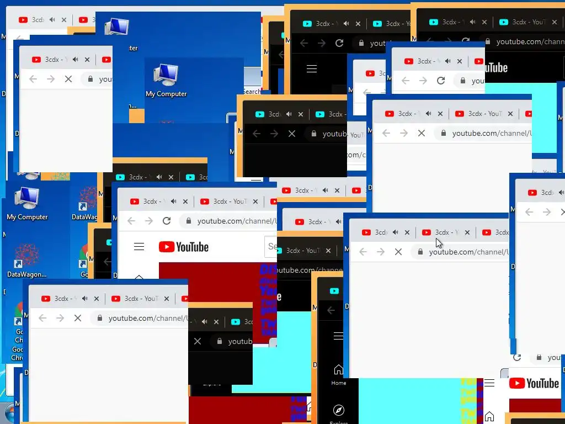Go back in the upper-left white loading window

click(x=33, y=79)
